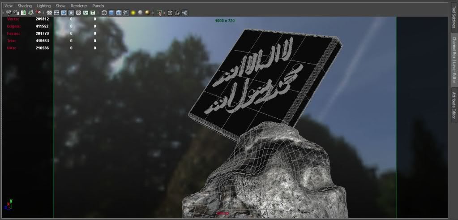Open Channel Box / Layer Editor tab

point(454,60)
